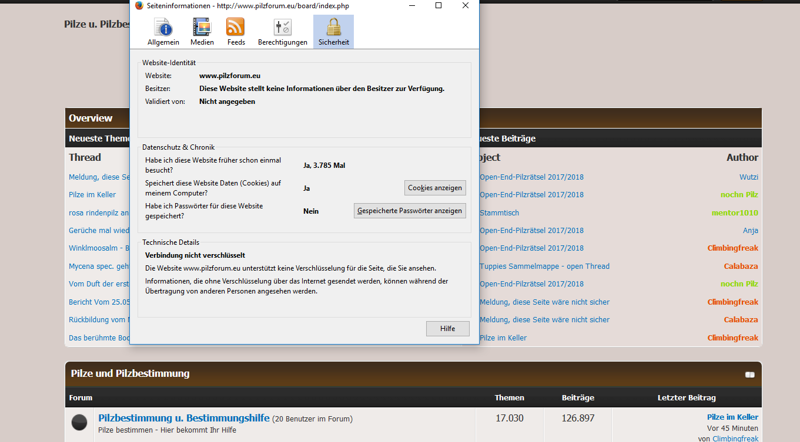Open the Allgemein info tab
800x442 pixels.
coord(163,32)
